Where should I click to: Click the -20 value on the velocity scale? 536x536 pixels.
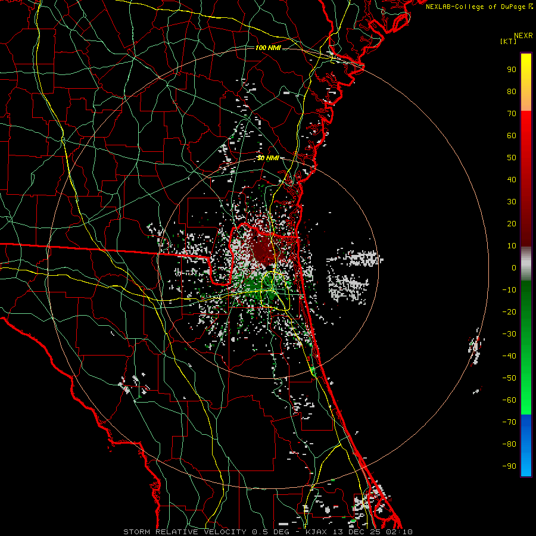[x=509, y=312]
